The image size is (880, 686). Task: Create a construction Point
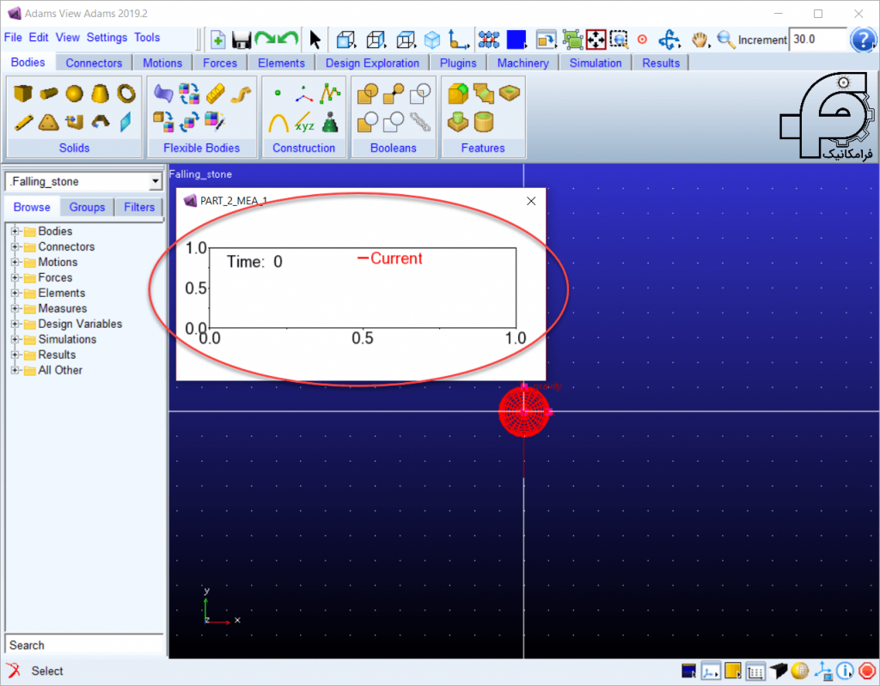278,93
